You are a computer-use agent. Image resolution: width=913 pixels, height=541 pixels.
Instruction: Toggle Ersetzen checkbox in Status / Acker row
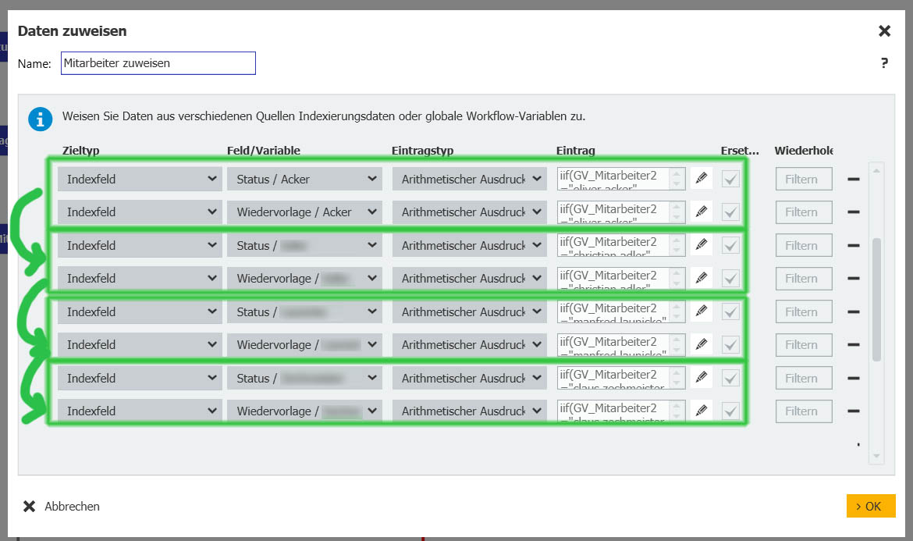coord(730,179)
